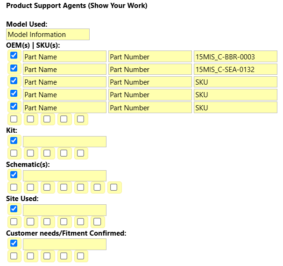Click the last row Part Number field
The image size is (283, 266).
(x=150, y=108)
